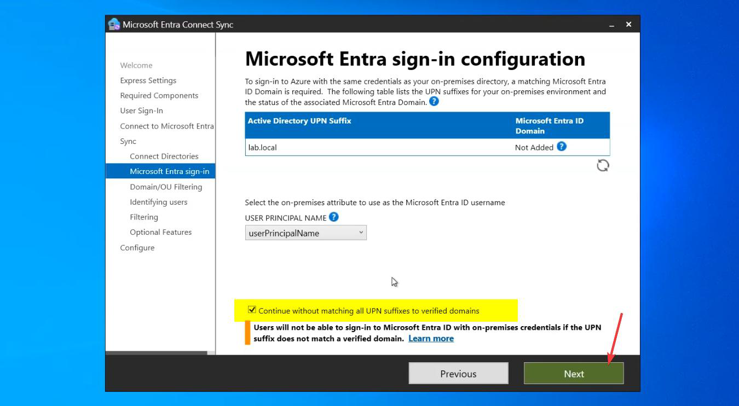Click the Sync step in the sidebar
This screenshot has width=739, height=406.
(x=128, y=141)
